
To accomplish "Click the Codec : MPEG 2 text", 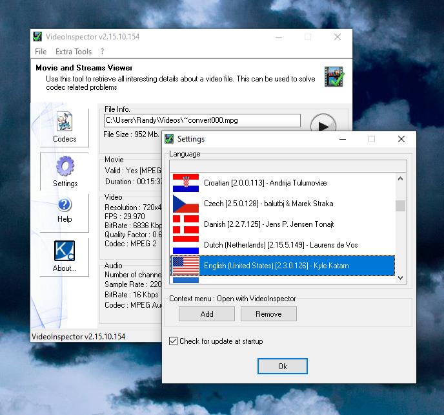I will point(130,244).
